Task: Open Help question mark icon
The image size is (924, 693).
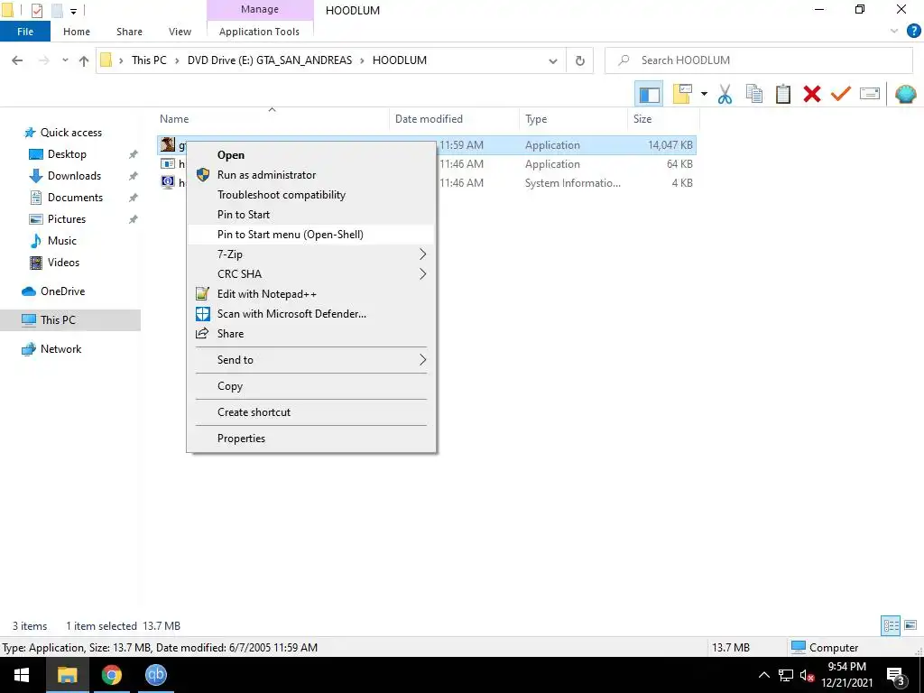Action: pyautogui.click(x=913, y=32)
